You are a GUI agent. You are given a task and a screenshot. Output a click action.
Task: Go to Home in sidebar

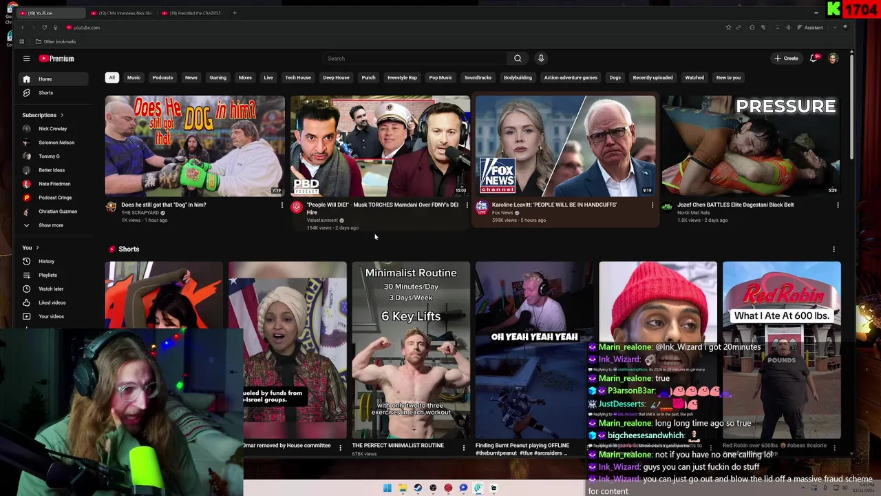pyautogui.click(x=54, y=79)
